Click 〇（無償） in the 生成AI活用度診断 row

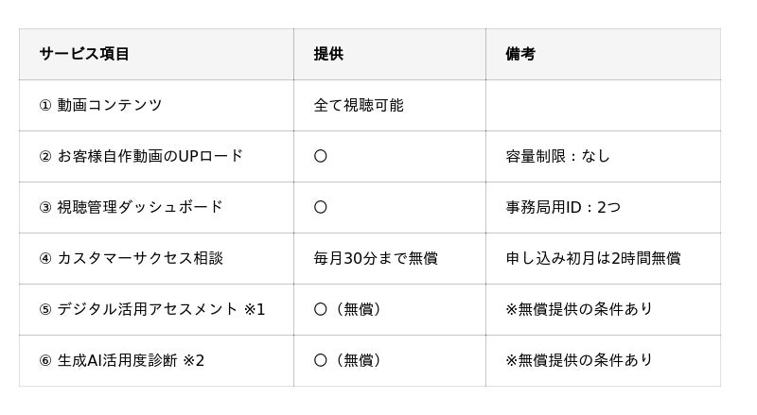tap(349, 360)
